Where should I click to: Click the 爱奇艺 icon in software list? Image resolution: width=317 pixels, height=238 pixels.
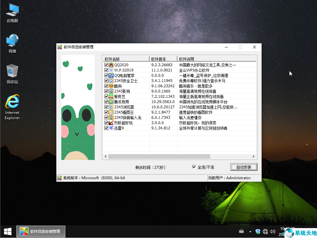pyautogui.click(x=111, y=97)
